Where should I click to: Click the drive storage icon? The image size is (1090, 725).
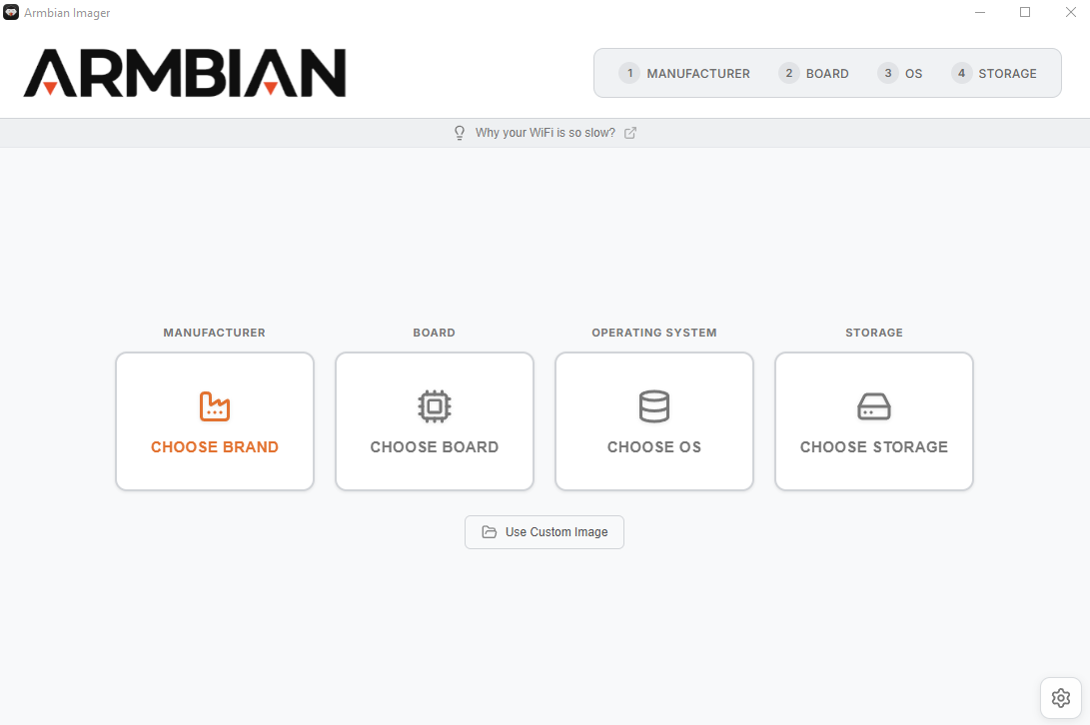click(874, 406)
